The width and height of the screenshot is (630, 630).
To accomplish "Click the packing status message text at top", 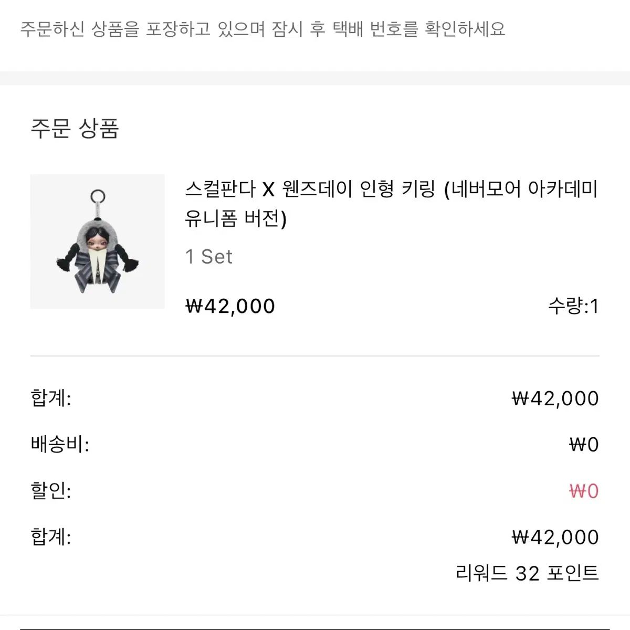I will tap(262, 29).
